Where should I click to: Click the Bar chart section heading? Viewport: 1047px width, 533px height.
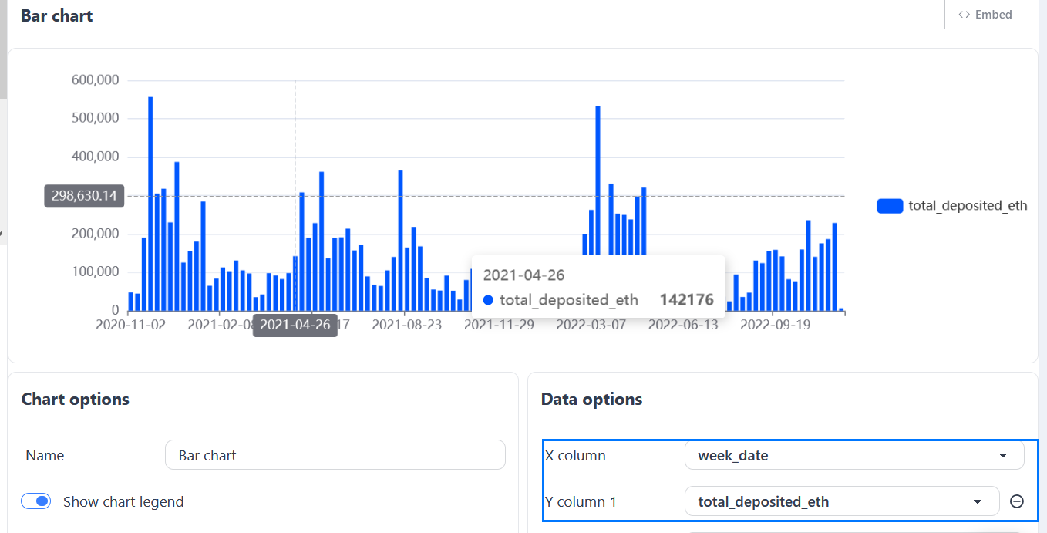(x=57, y=15)
